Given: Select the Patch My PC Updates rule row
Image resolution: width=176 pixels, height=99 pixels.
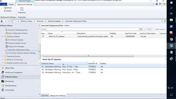Looking at the screenshot, I should coord(104,36).
